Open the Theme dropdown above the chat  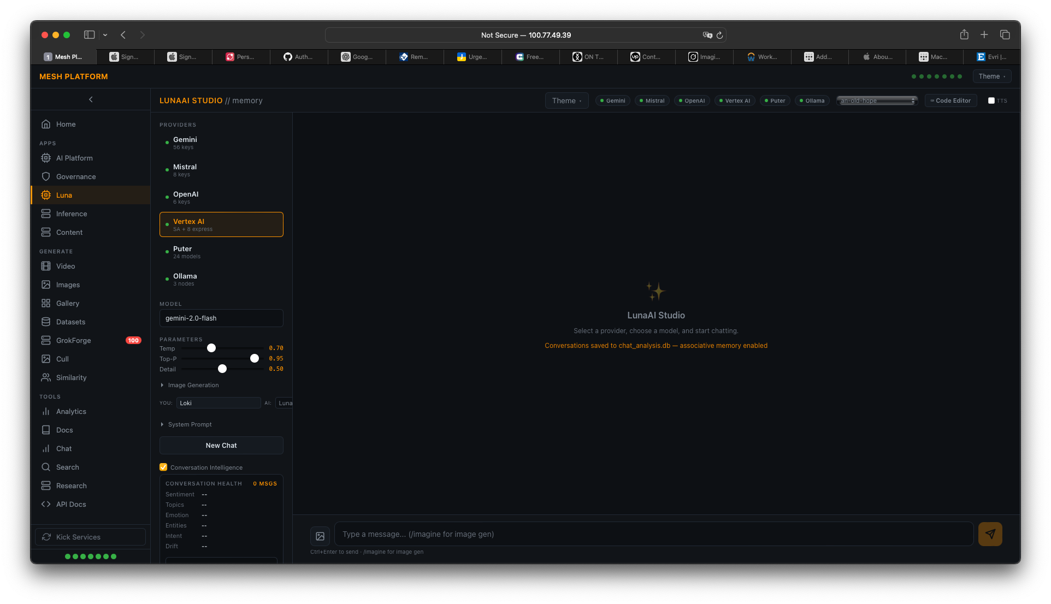[566, 100]
